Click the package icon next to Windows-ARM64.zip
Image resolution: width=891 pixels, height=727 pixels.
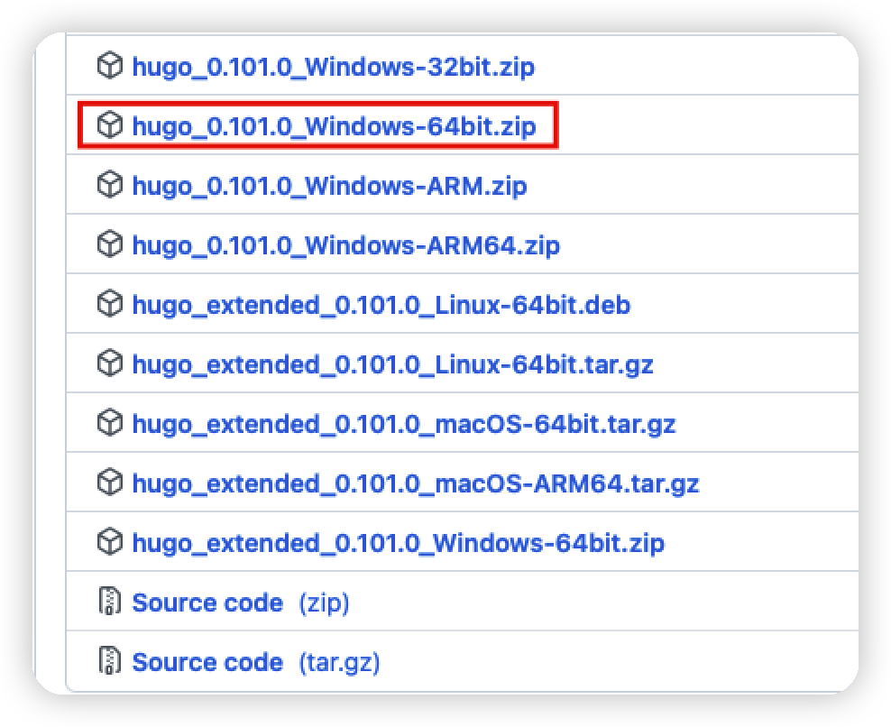tap(109, 245)
